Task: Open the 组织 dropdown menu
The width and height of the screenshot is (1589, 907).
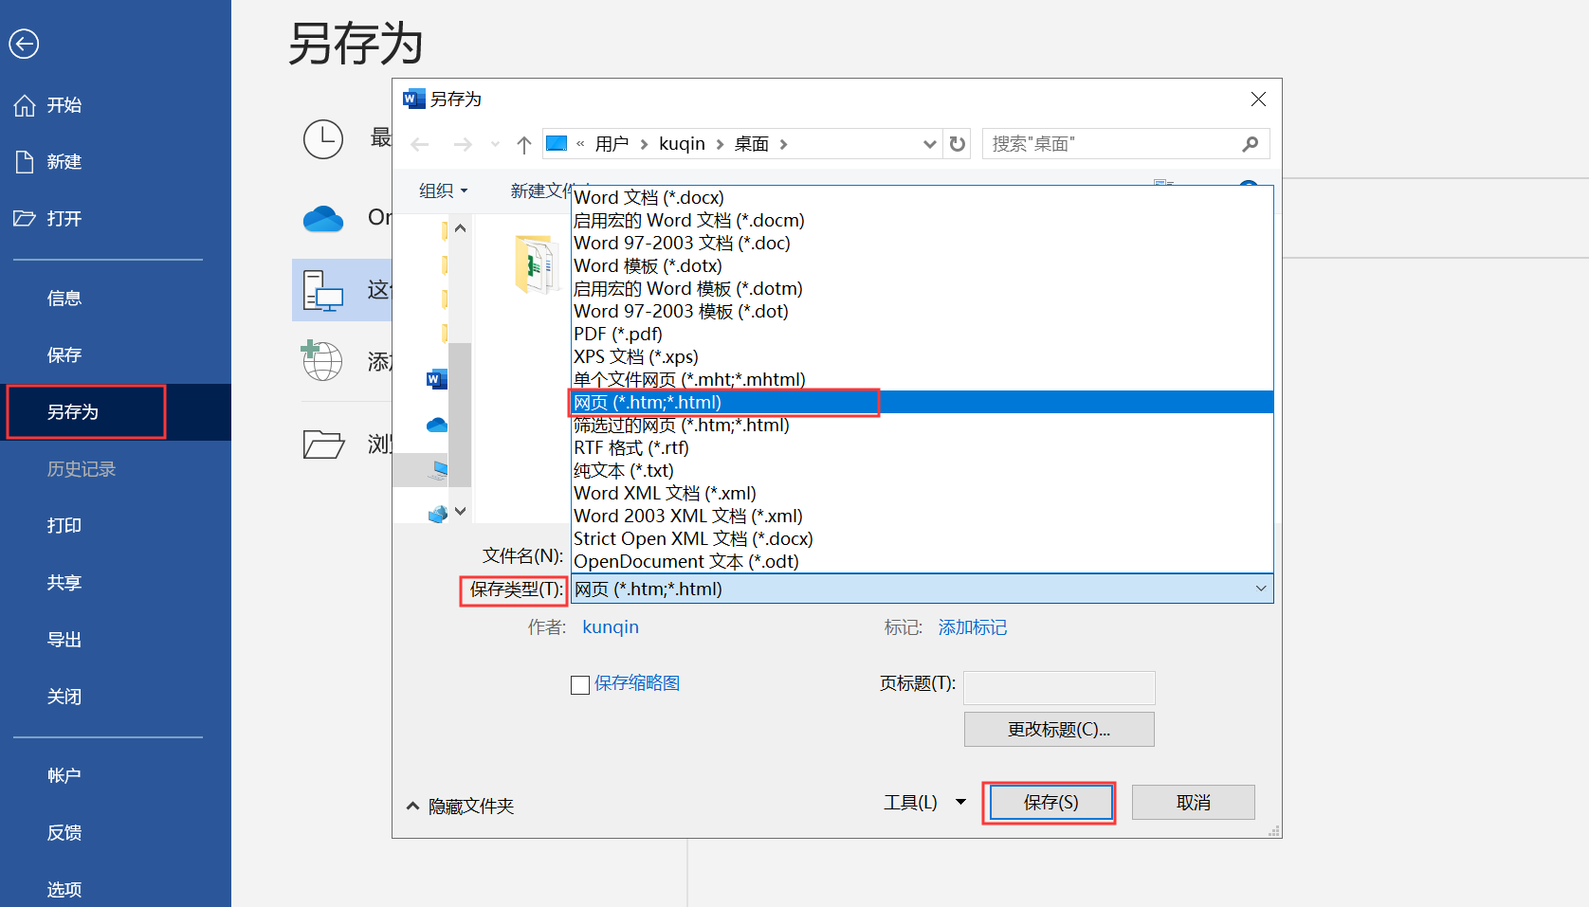Action: coord(444,190)
